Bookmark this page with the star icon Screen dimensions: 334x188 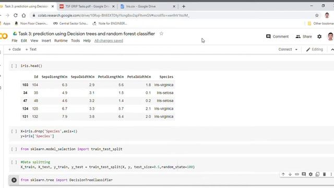pyautogui.click(x=317, y=15)
